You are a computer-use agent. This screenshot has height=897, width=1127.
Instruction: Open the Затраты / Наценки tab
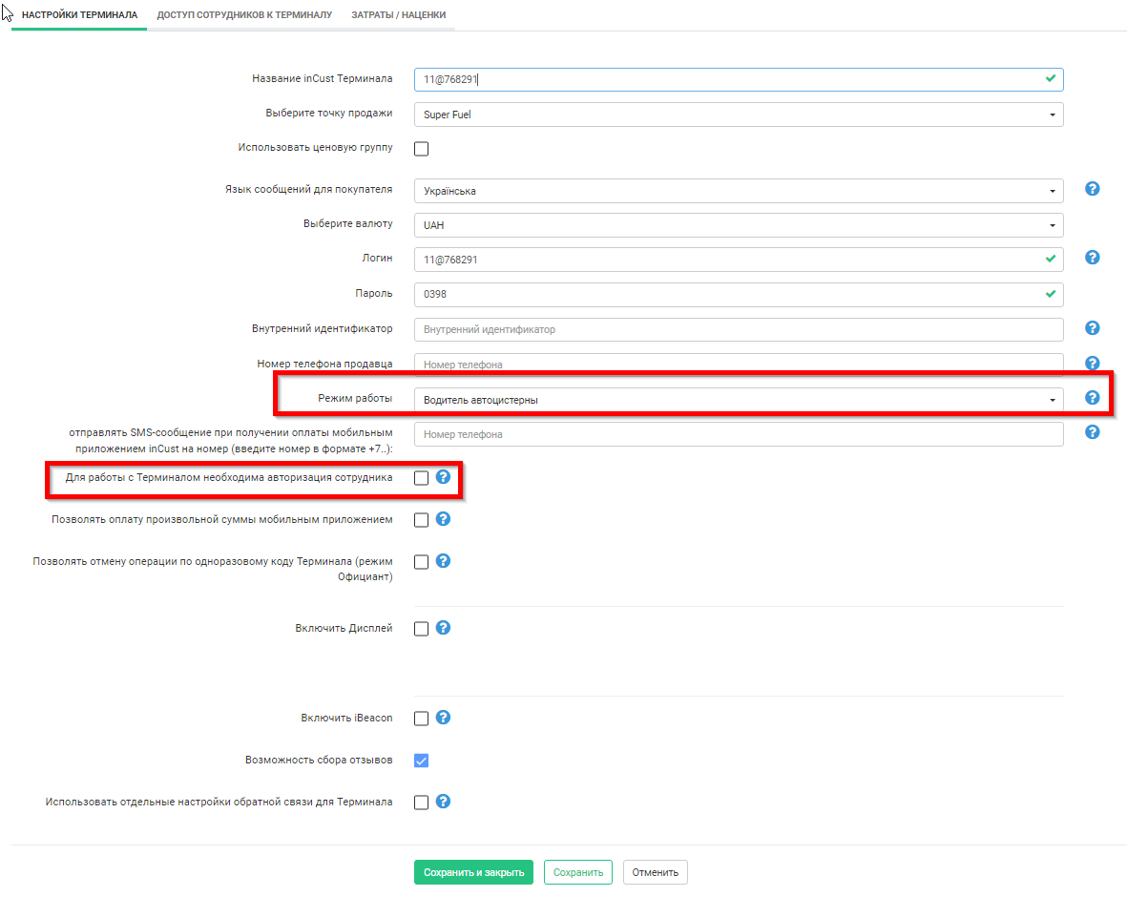pos(398,15)
